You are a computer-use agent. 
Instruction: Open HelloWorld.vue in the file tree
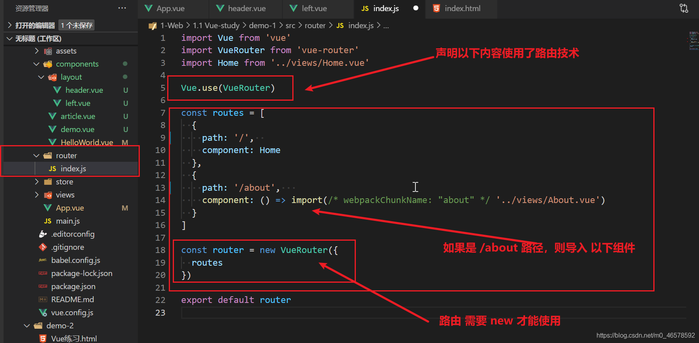click(x=87, y=142)
